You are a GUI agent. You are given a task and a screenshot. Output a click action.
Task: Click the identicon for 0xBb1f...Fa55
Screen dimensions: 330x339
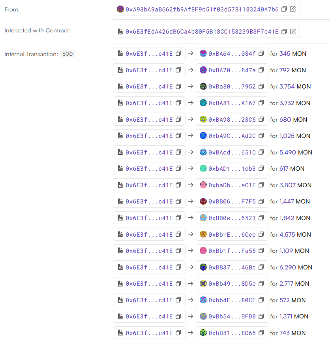(203, 251)
